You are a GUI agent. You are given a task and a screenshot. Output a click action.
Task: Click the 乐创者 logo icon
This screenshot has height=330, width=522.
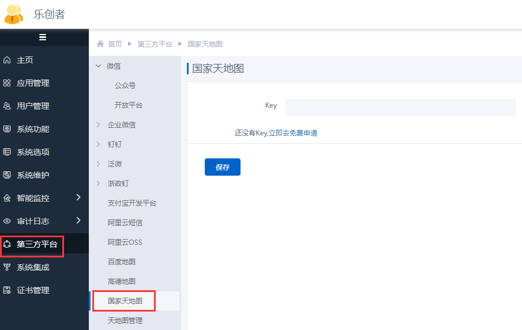tap(14, 14)
